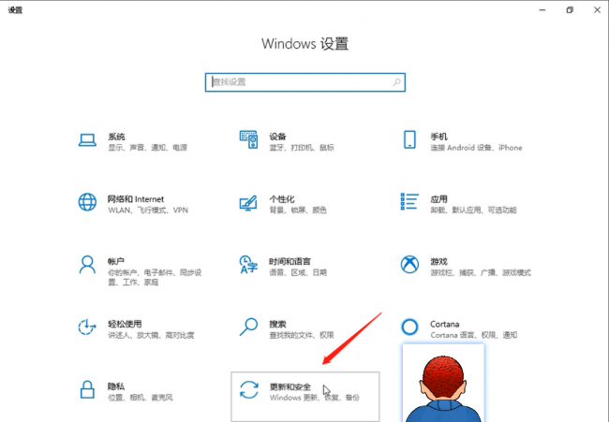Select the 帐户 category title
Image resolution: width=609 pixels, height=422 pixels.
coord(116,261)
